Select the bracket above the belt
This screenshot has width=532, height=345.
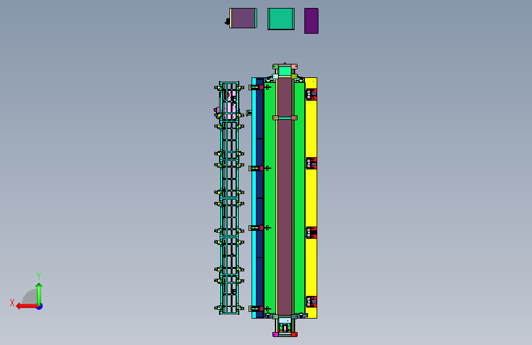(285, 71)
